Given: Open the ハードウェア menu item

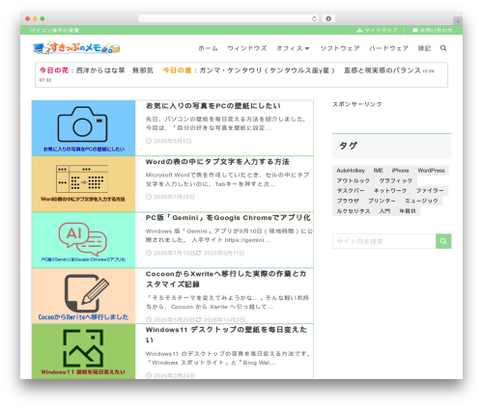Looking at the screenshot, I should pos(388,48).
